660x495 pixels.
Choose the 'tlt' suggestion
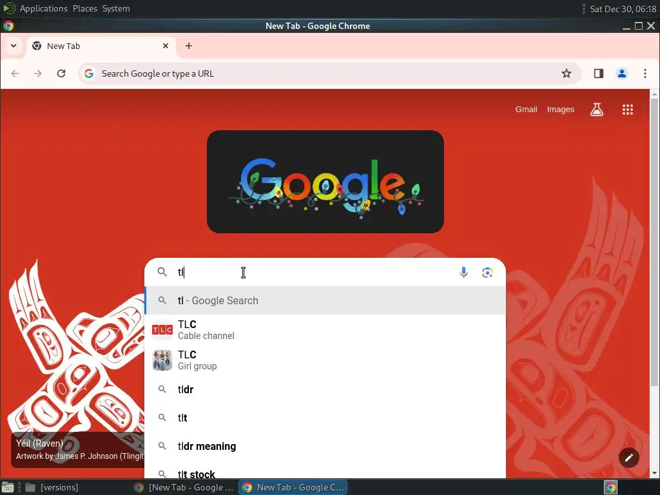(x=325, y=418)
